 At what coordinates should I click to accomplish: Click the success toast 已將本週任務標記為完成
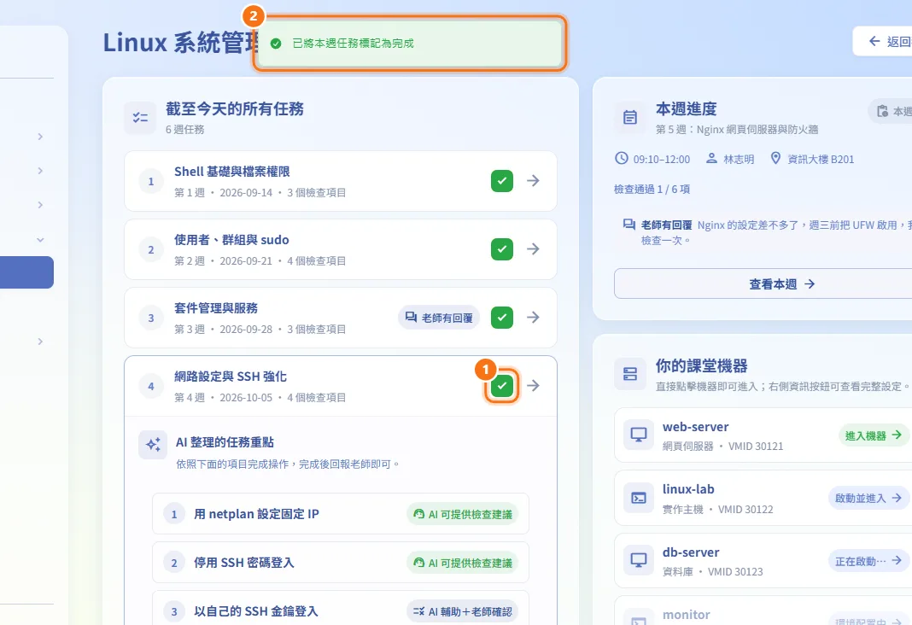409,44
